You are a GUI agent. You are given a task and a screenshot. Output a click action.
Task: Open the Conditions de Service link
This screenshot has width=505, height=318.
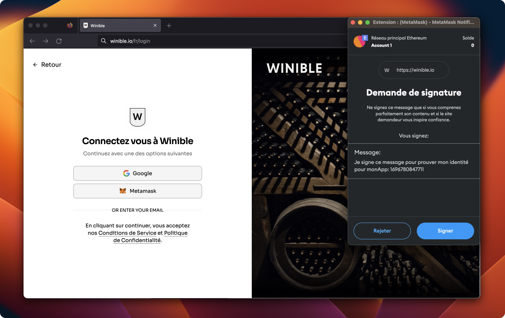click(127, 233)
